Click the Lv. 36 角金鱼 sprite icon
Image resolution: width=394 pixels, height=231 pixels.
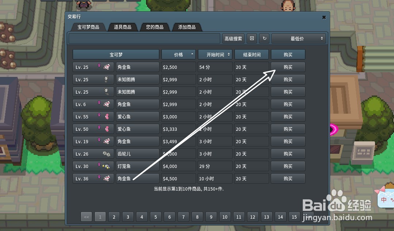(x=107, y=178)
